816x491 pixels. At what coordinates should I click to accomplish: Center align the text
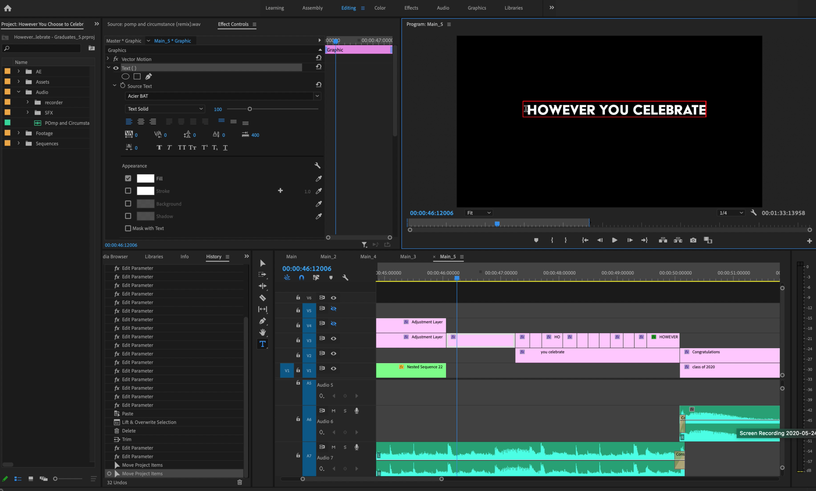(141, 122)
